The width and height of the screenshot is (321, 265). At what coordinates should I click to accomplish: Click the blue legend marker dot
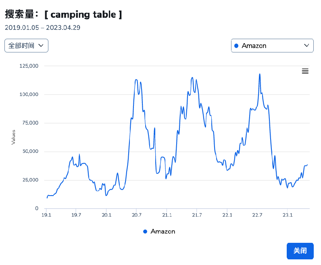pyautogui.click(x=145, y=232)
